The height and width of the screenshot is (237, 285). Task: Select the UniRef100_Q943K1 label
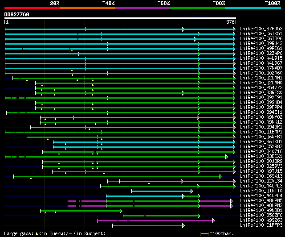[261, 127]
